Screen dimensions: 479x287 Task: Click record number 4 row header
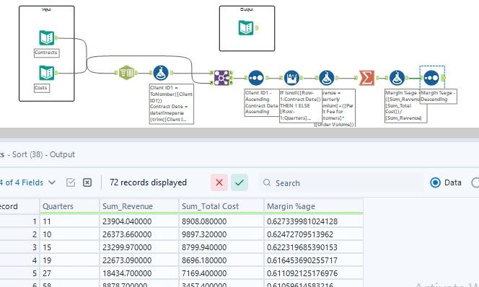pos(19,260)
